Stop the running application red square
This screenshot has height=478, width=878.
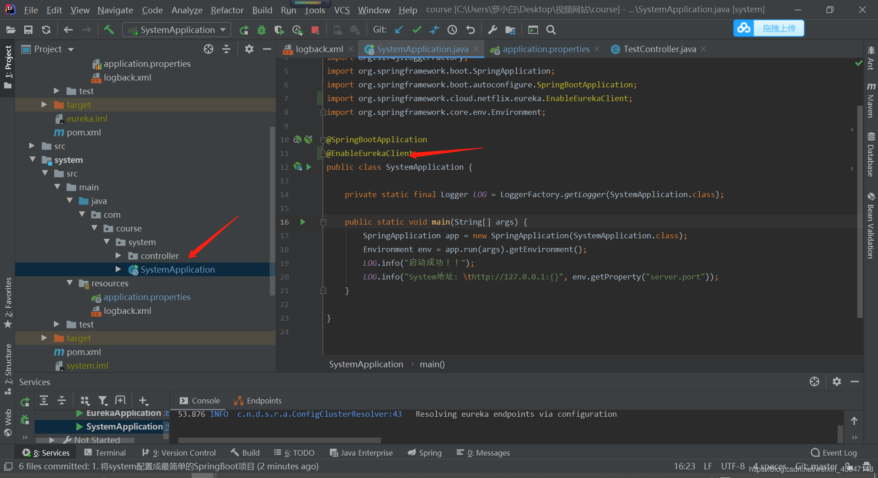tap(315, 30)
